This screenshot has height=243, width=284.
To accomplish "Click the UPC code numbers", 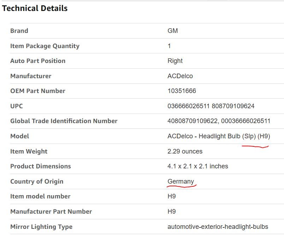I will (x=211, y=106).
